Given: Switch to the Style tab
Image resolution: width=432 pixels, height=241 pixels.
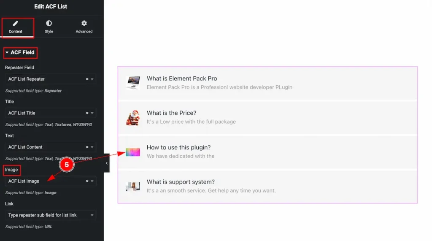Looking at the screenshot, I should [x=49, y=27].
